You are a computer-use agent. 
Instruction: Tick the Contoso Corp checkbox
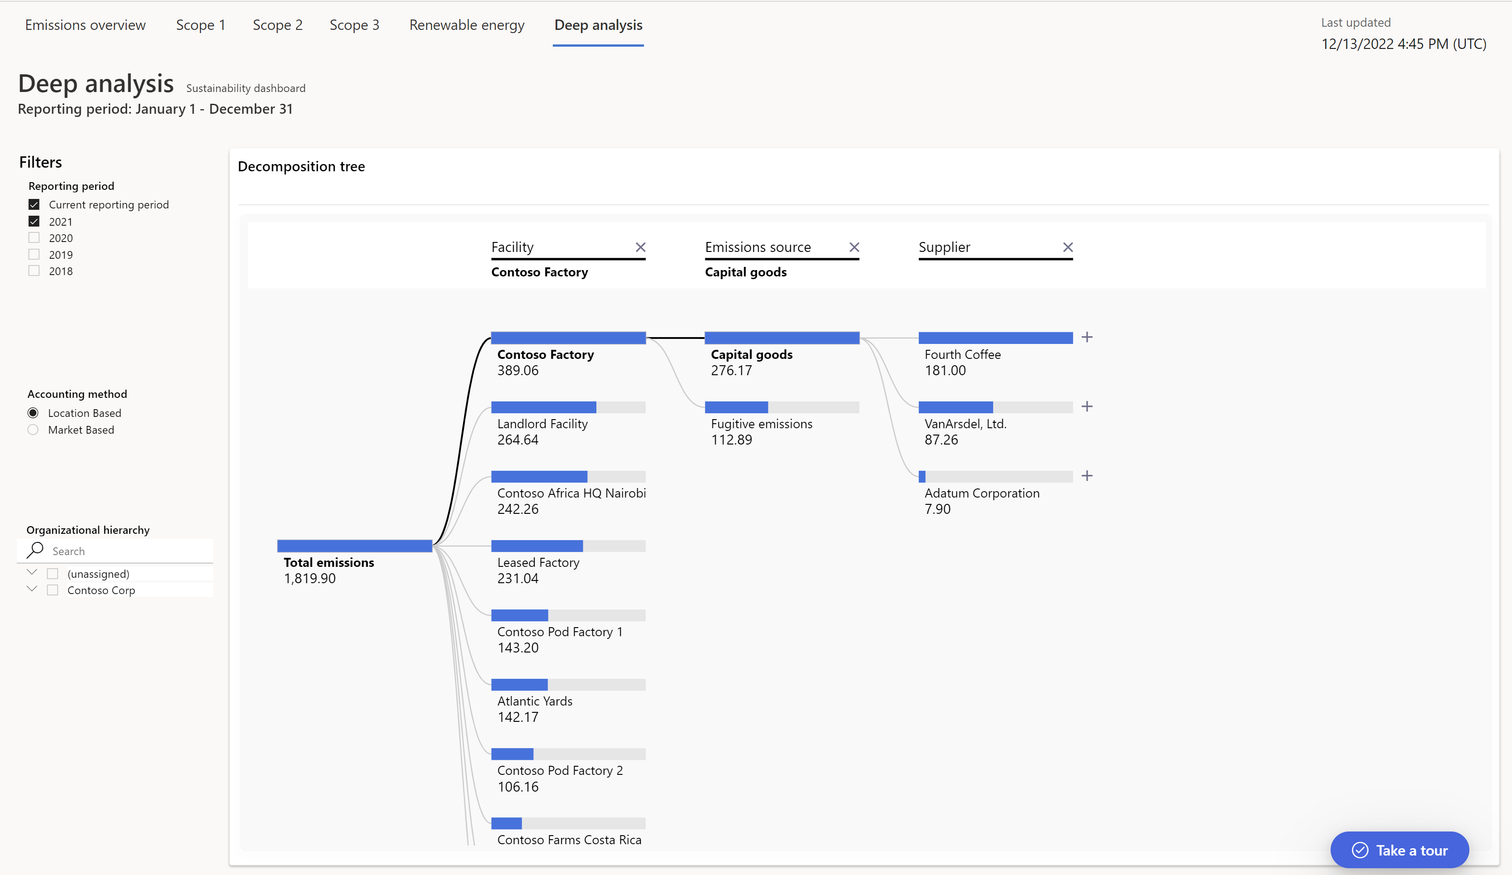coord(53,590)
